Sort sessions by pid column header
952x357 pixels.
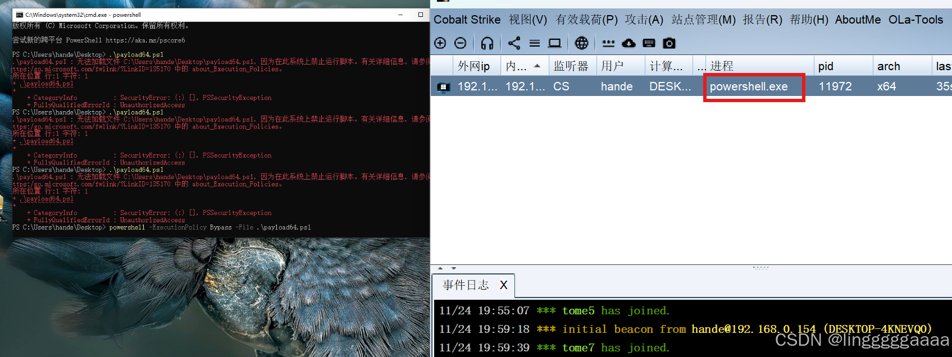coord(843,66)
